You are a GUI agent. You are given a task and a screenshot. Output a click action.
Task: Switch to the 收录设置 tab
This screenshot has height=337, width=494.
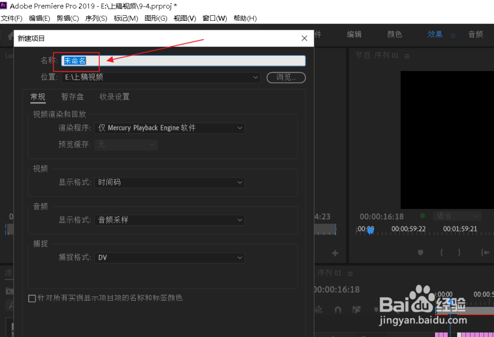(115, 97)
